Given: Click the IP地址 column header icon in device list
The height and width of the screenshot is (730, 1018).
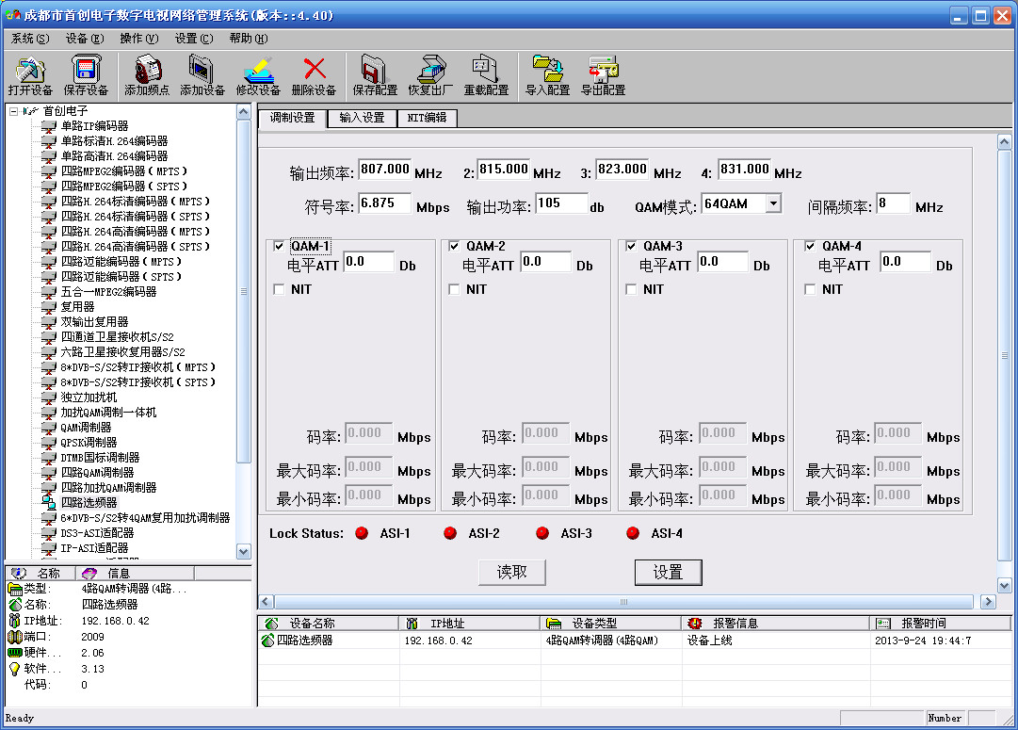Looking at the screenshot, I should coord(412,624).
